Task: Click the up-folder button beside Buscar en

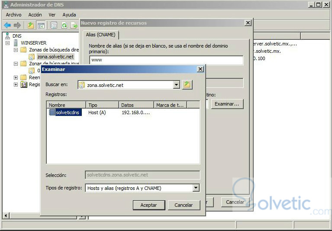Action: click(187, 85)
